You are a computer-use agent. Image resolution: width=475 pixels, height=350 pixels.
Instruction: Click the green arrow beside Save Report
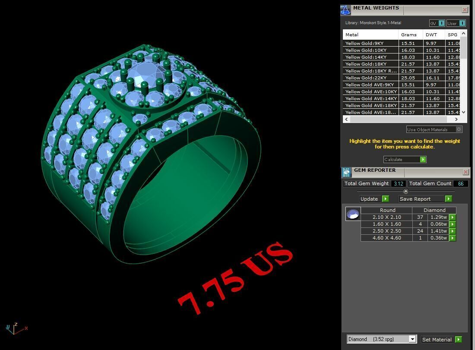point(448,199)
